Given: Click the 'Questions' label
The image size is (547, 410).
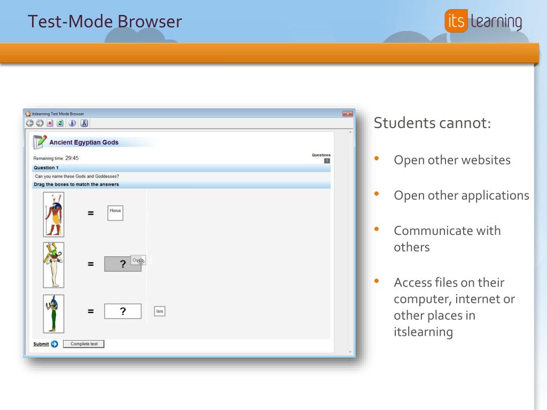Looking at the screenshot, I should pos(321,155).
